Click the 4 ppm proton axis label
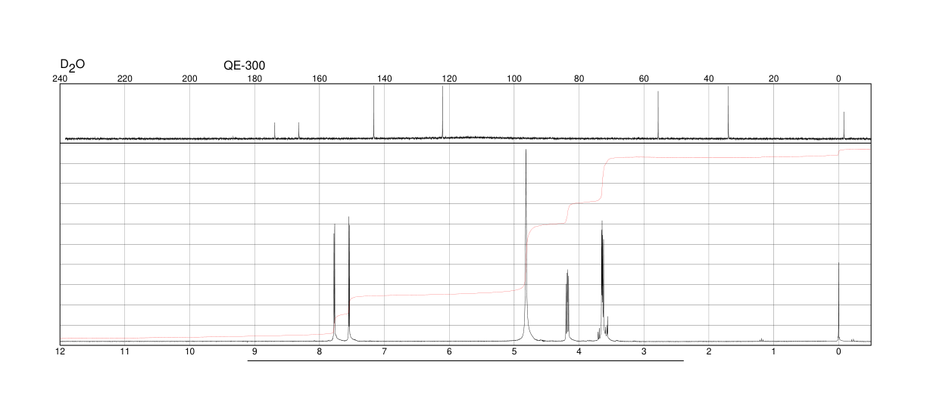Viewport: 927px width, 399px height. pyautogui.click(x=579, y=352)
